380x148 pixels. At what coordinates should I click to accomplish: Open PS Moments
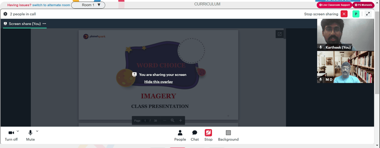[363, 5]
